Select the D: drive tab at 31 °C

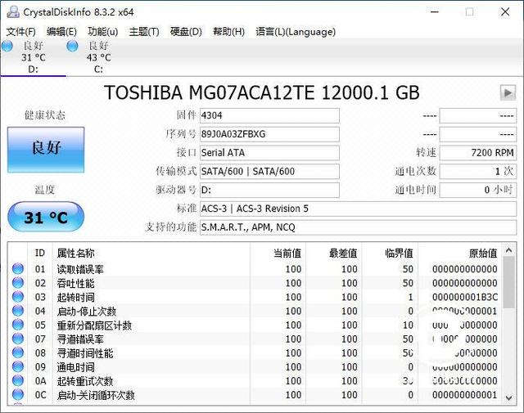pyautogui.click(x=33, y=57)
